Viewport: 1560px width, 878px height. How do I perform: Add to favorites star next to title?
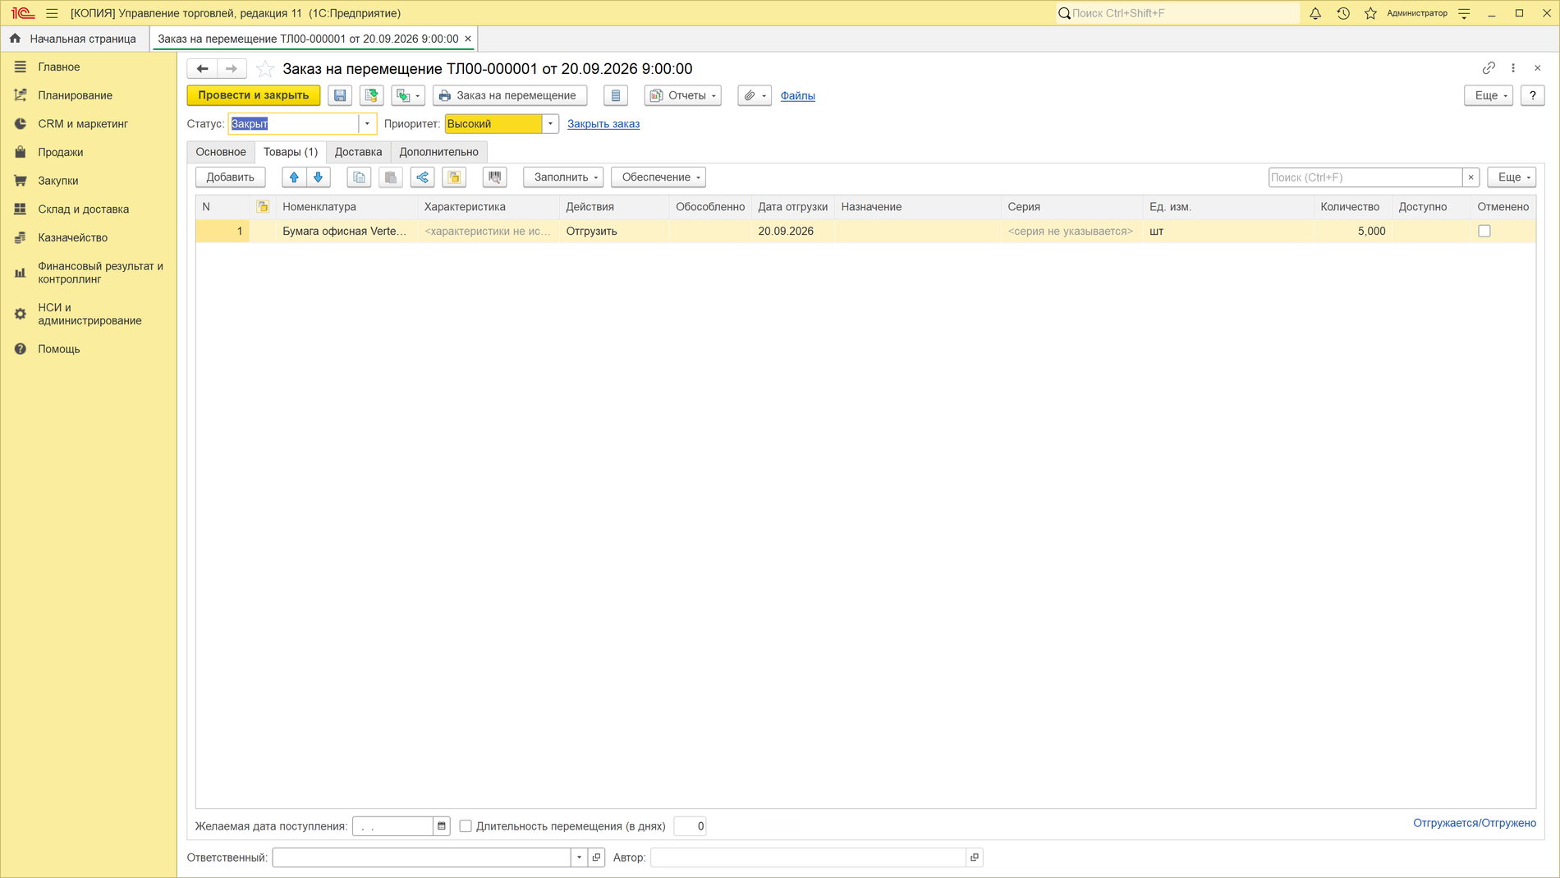(x=265, y=69)
